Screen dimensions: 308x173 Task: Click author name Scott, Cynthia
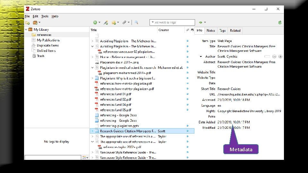[227, 56]
